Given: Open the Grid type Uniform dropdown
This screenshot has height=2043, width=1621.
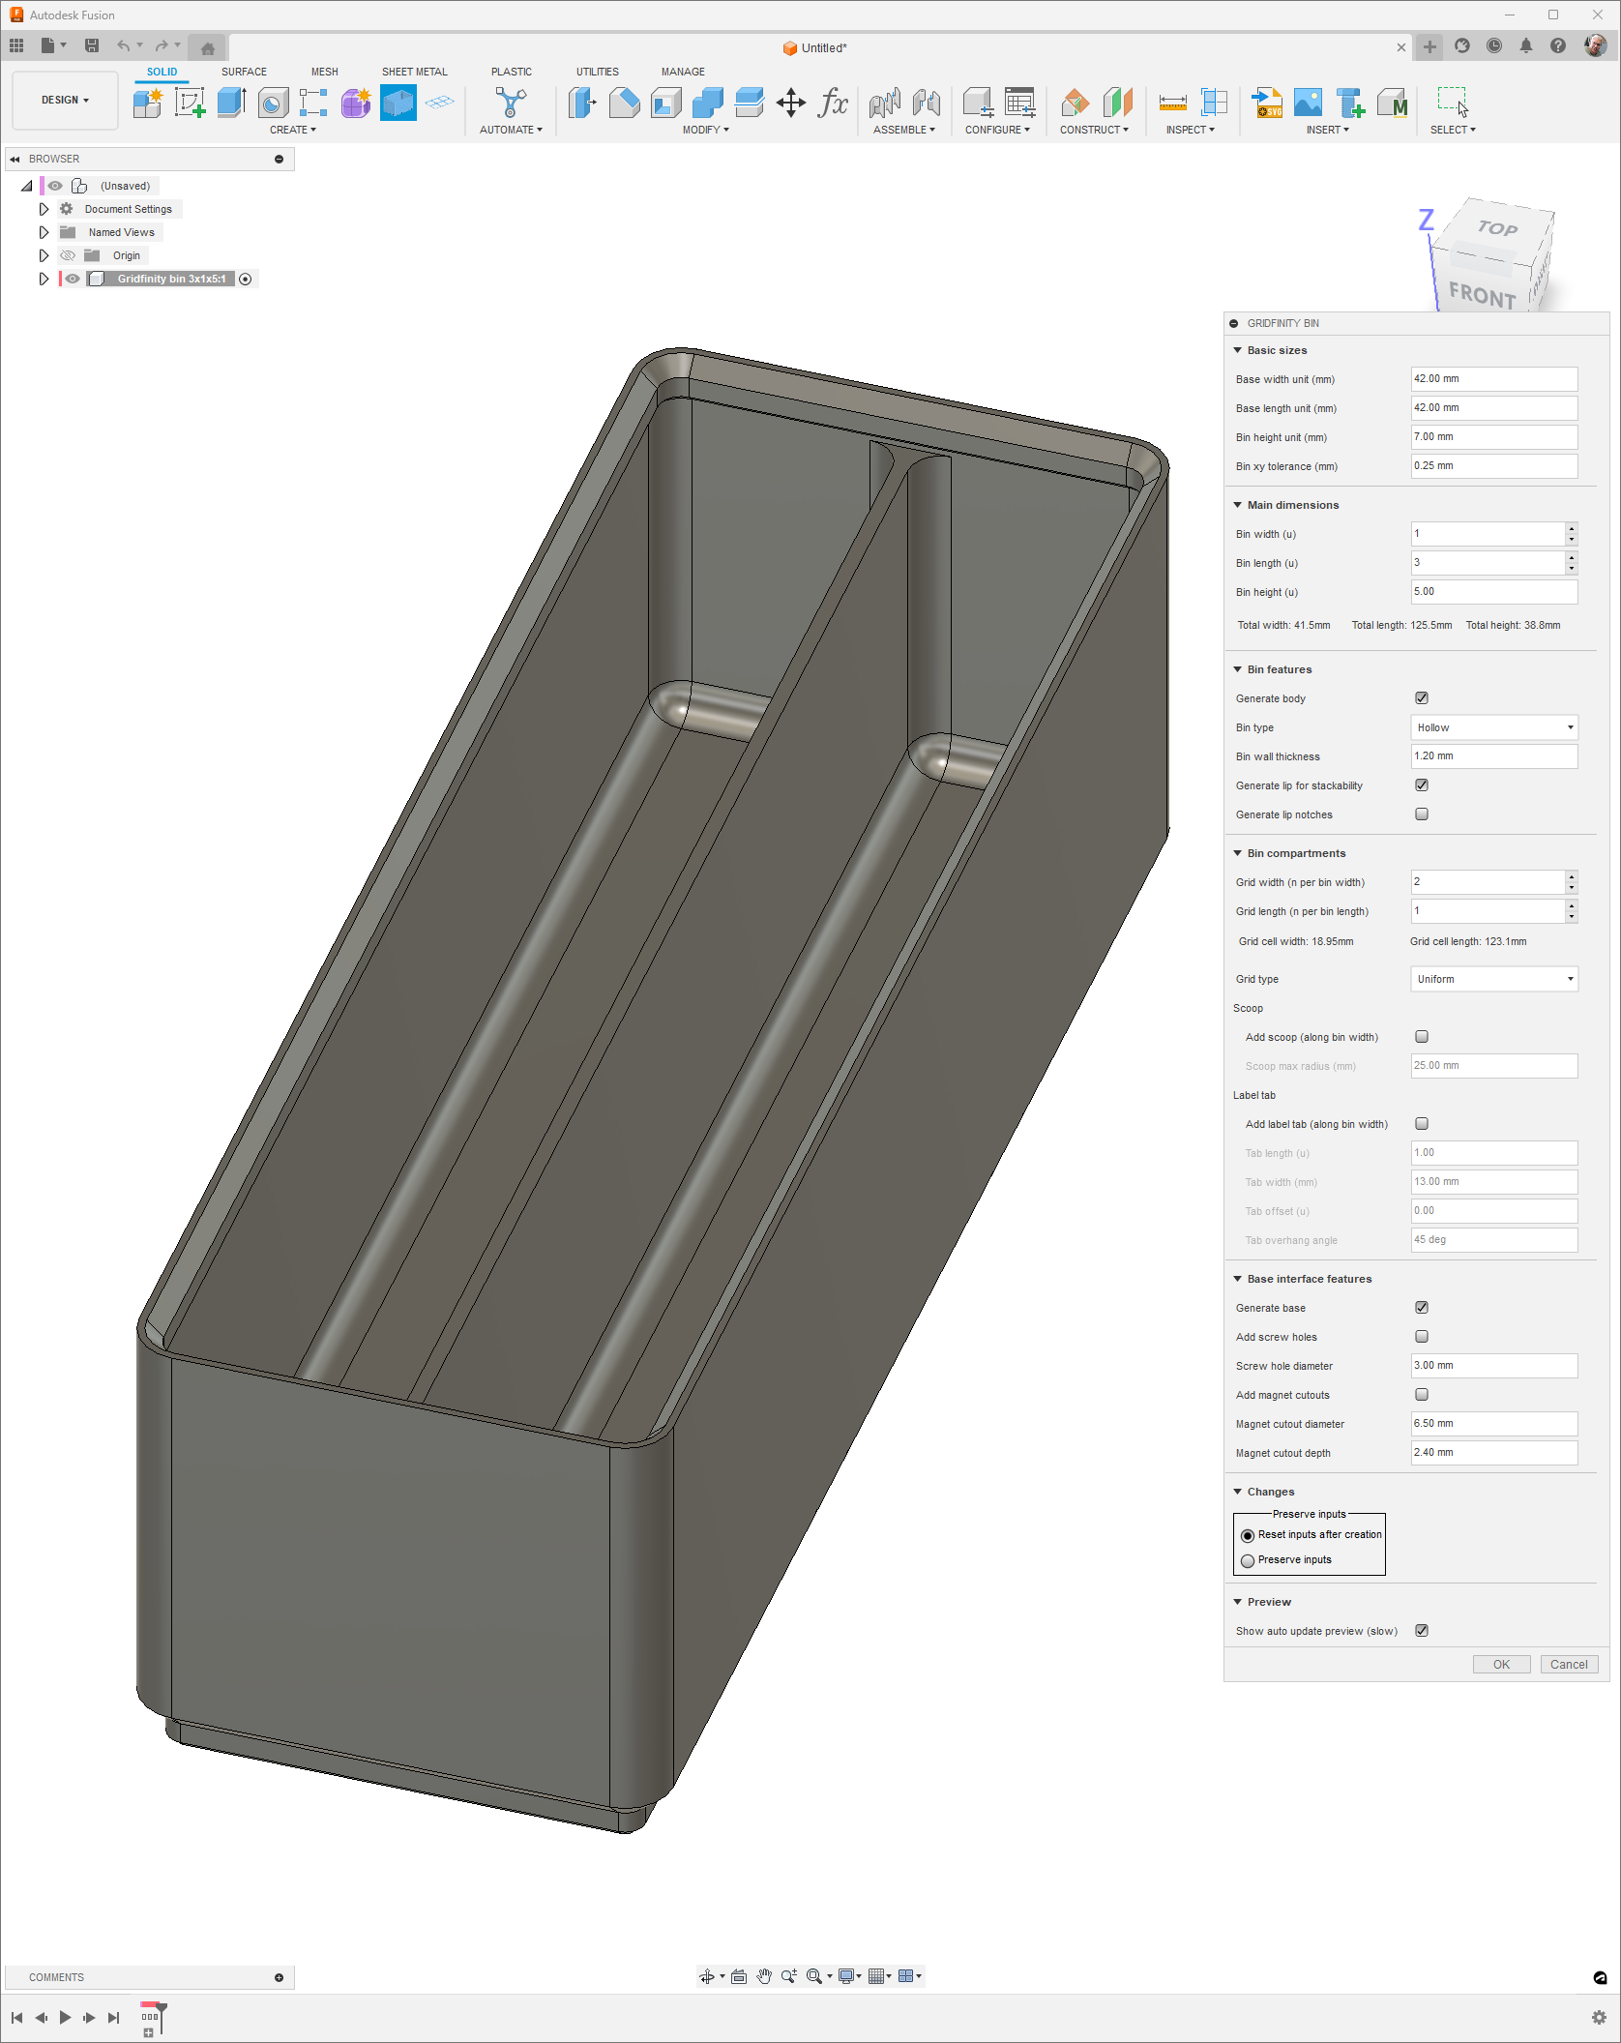Looking at the screenshot, I should pos(1493,979).
